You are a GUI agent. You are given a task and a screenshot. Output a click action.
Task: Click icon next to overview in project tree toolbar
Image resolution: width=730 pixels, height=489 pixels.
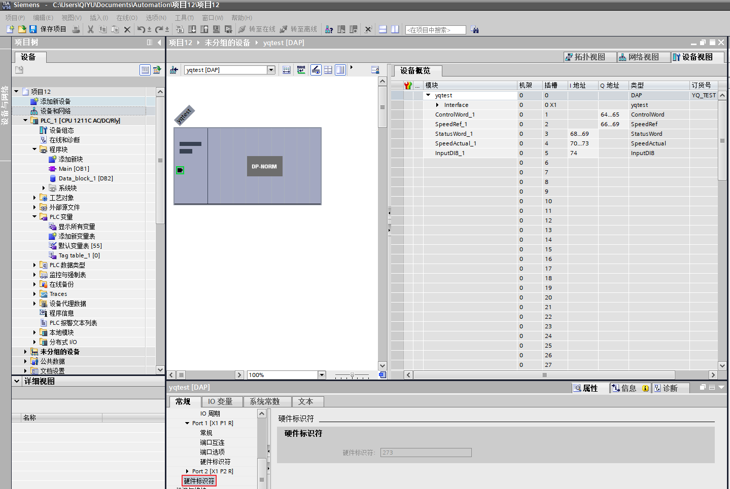(x=157, y=70)
